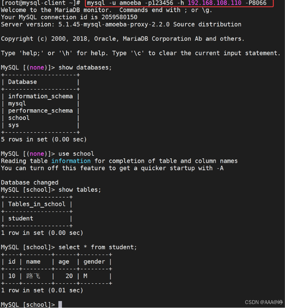
Task: Click the IP address 192.168.108.110
Action: [x=215, y=3]
